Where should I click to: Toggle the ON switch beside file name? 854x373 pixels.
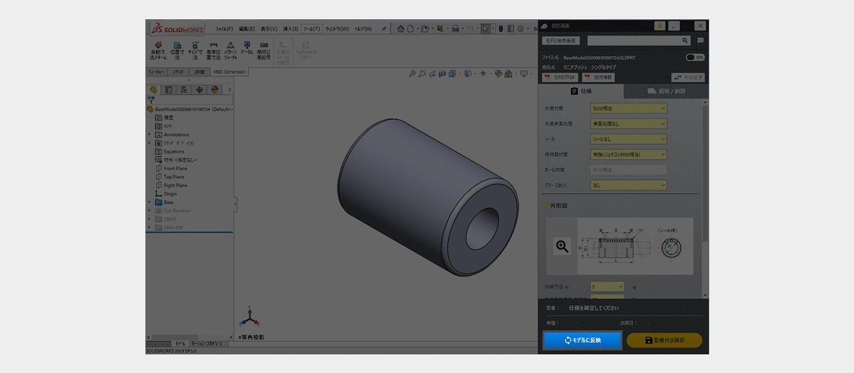click(695, 57)
